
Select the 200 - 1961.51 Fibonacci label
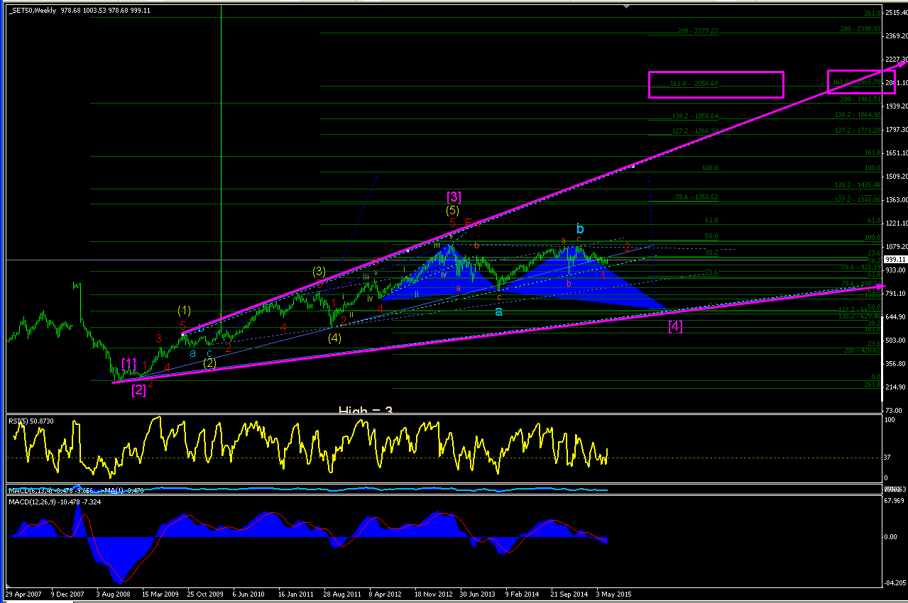pos(860,99)
